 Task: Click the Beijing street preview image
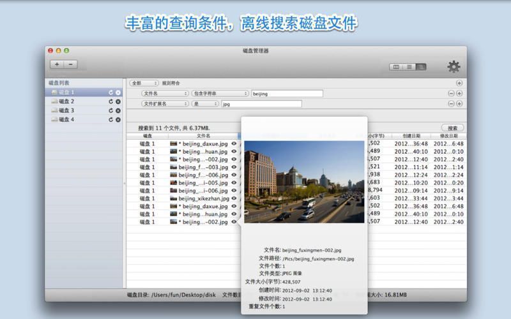click(304, 182)
